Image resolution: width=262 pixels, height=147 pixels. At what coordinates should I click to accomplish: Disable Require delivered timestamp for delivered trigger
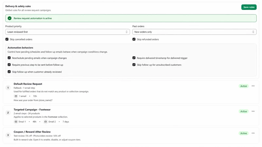coord(134,58)
